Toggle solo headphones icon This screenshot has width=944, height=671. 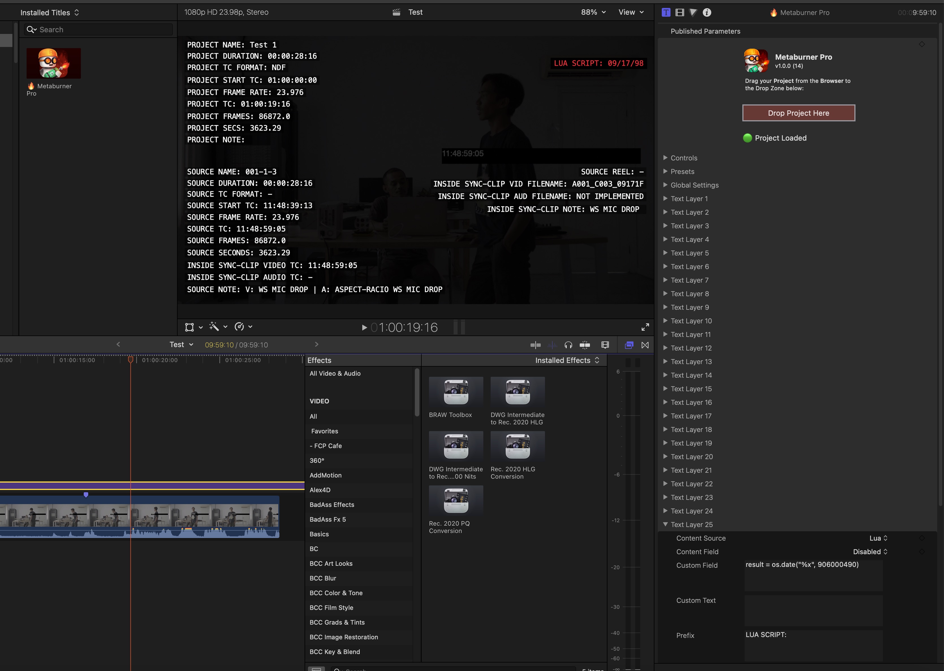click(x=568, y=345)
